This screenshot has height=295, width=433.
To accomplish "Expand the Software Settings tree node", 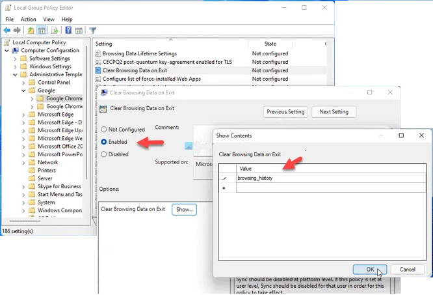I will pos(15,59).
